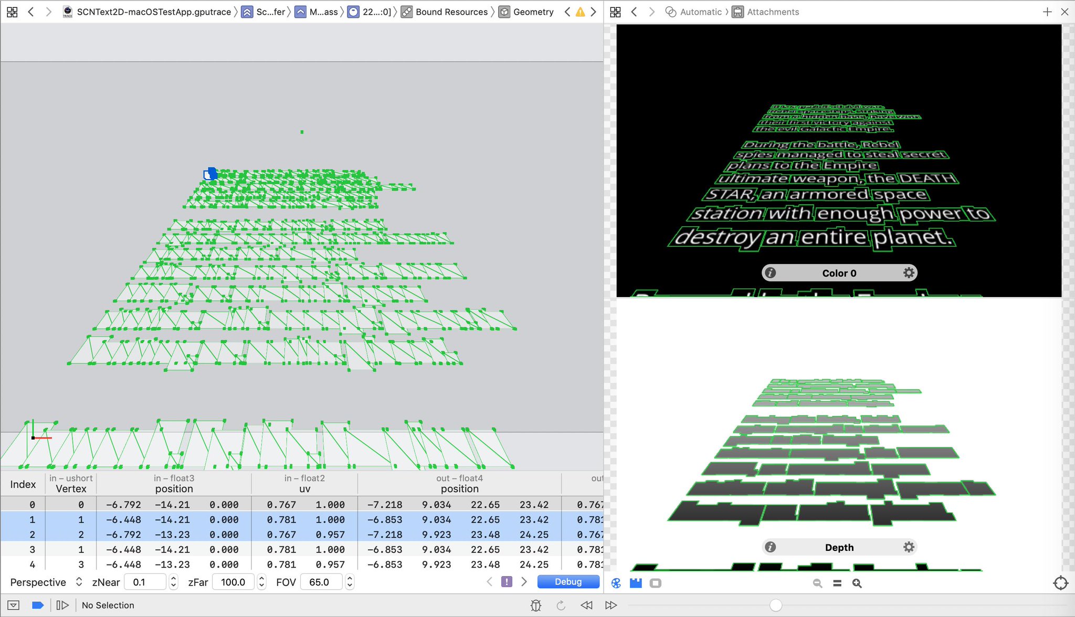Screen dimensions: 1075x617
Task: Click the zNear input field
Action: [x=145, y=582]
